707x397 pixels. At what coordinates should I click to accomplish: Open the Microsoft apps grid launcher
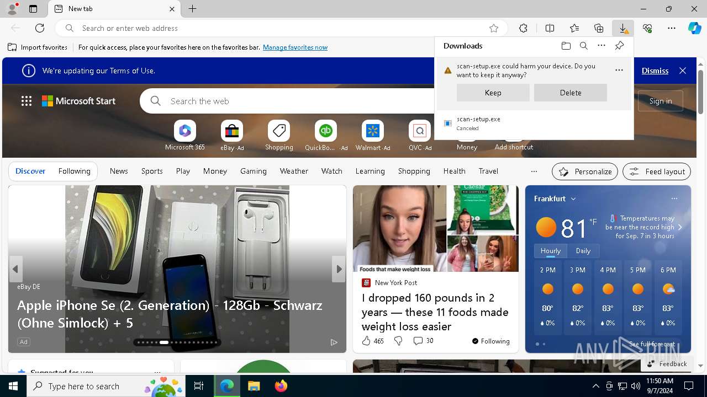(x=27, y=101)
